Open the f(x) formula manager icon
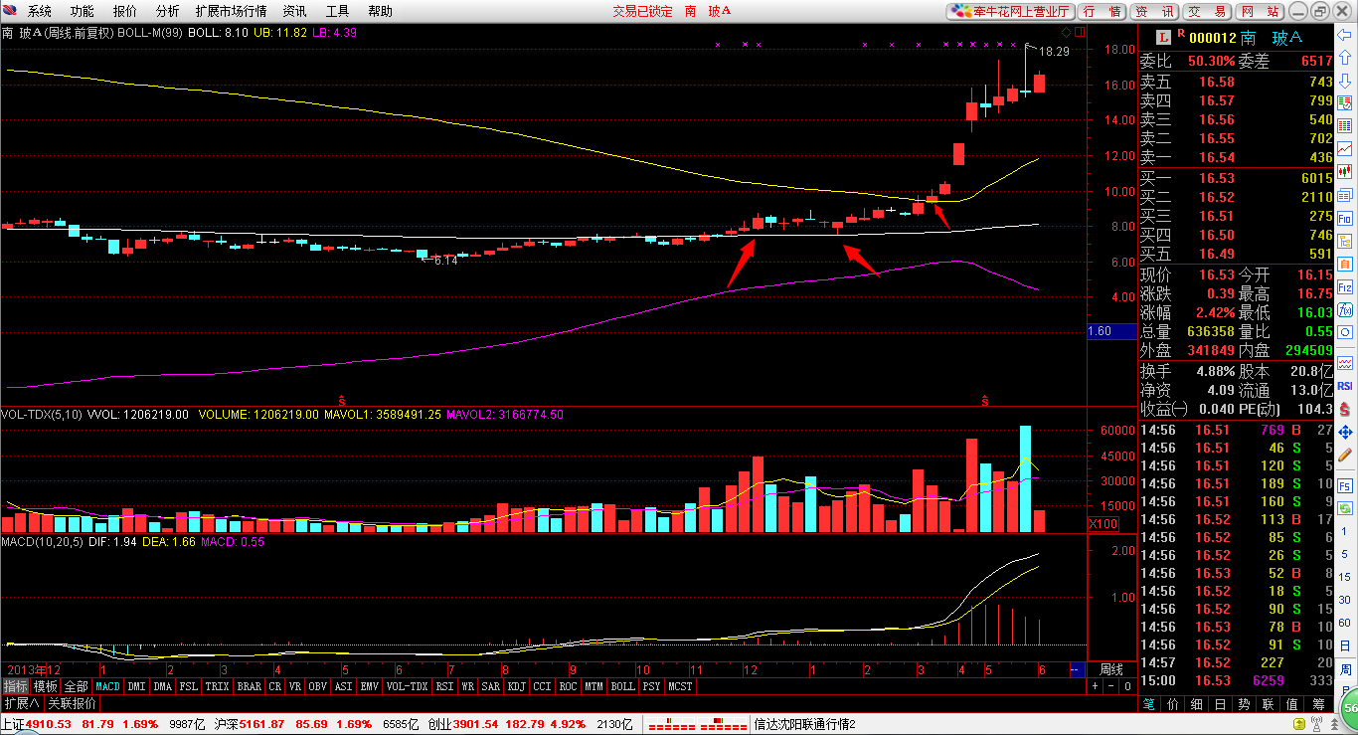The width and height of the screenshot is (1358, 735). (1345, 309)
